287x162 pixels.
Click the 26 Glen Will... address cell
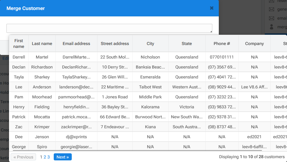click(x=115, y=77)
